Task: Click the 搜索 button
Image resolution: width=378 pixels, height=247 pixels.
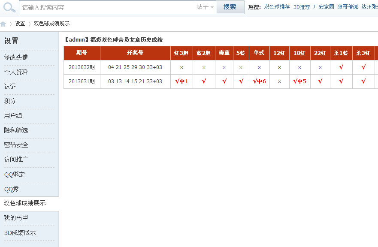Action: (230, 7)
